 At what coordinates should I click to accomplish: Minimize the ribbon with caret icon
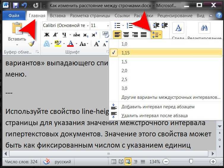pos(211,16)
